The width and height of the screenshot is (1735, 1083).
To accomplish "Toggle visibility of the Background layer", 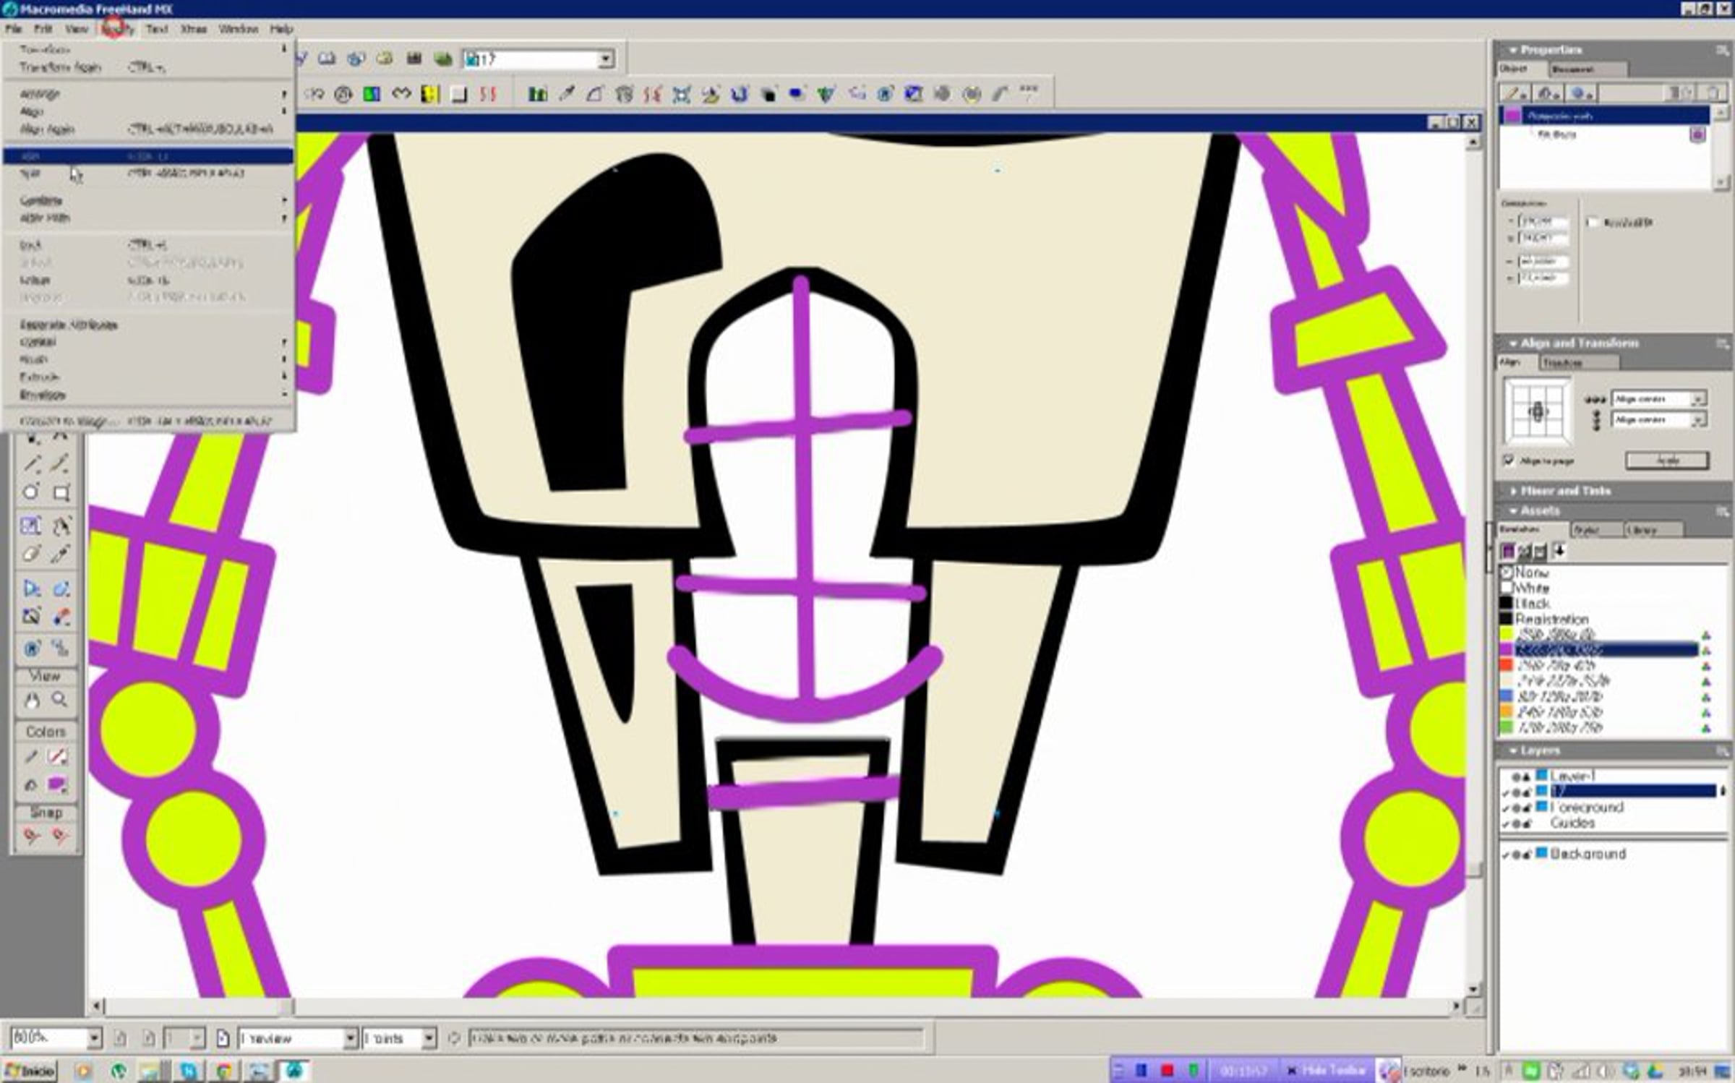I will click(1506, 855).
